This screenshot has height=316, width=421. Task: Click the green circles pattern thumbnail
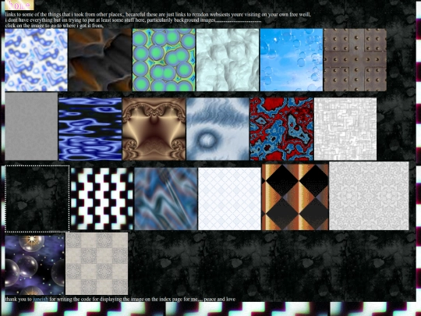(164, 60)
